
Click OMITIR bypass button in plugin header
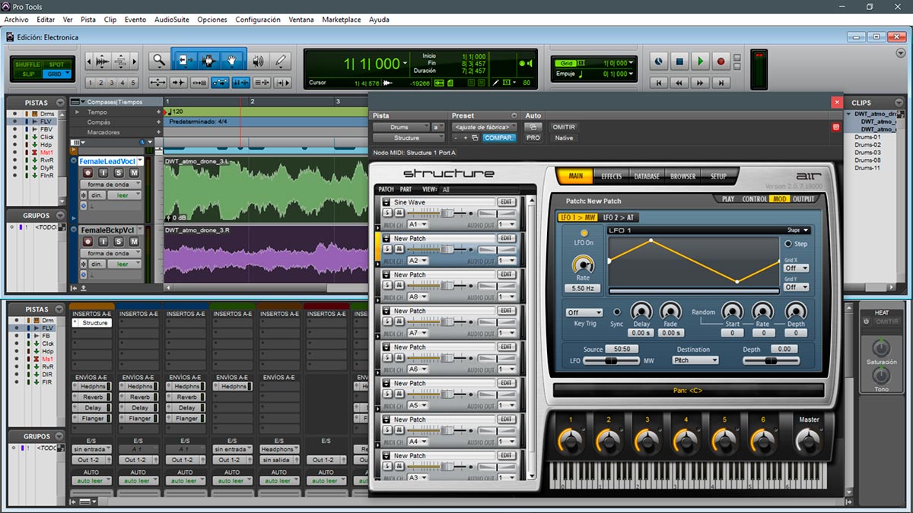pos(564,127)
